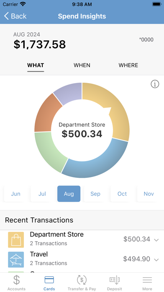Viewport: 164px width, 292px height.
Task: Tap the $1,737.58 total amount
Action: pyautogui.click(x=40, y=44)
